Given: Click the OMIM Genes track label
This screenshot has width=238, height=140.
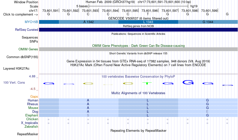Looking at the screenshot, I should click(x=28, y=49).
